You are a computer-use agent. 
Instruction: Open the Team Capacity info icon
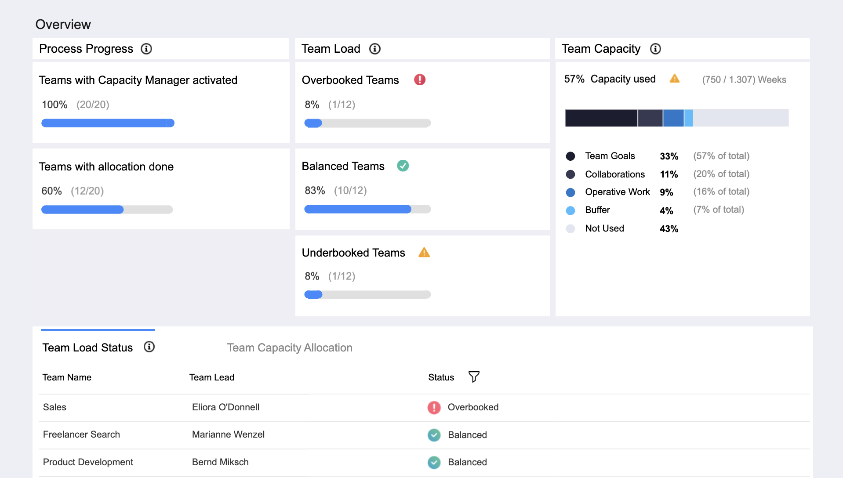coord(655,49)
